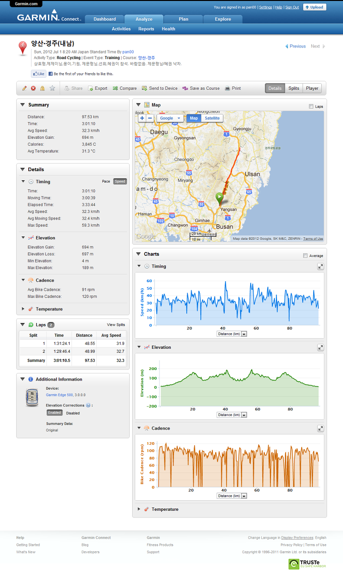Open Display Preferences link in footer
Image resolution: width=343 pixels, height=581 pixels.
pos(297,538)
